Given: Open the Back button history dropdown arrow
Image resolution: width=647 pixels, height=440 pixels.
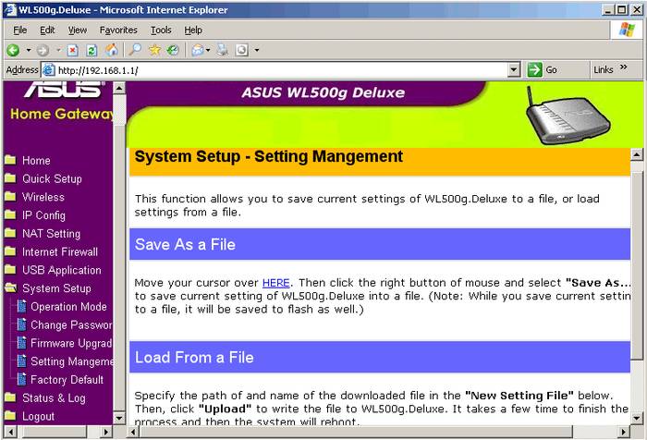Looking at the screenshot, I should click(x=29, y=50).
